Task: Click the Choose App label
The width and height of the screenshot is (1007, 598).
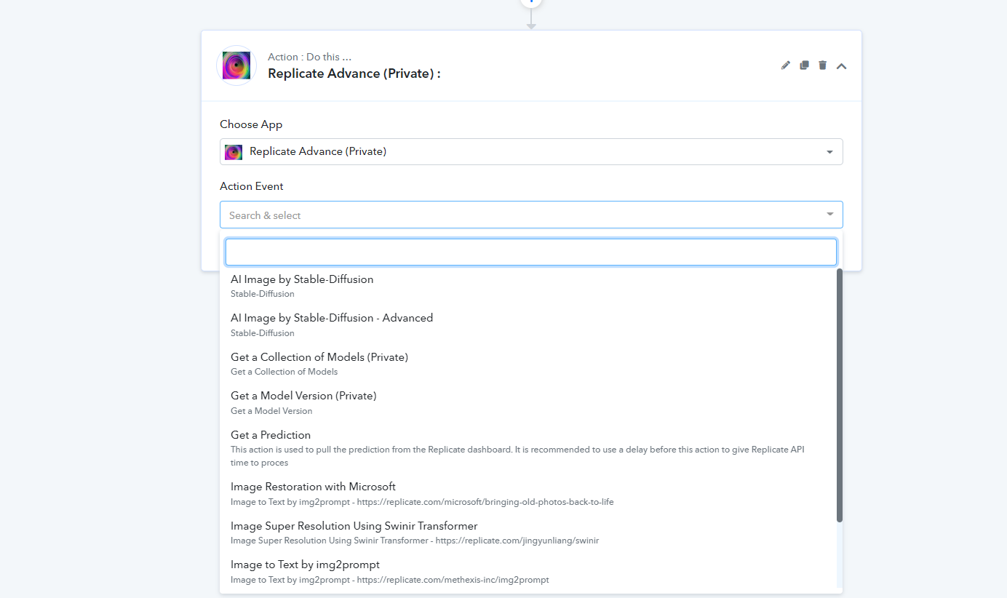Action: (251, 124)
